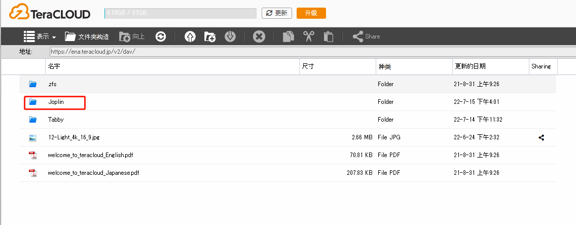Click the refresh icon in the toolbar
This screenshot has height=225, width=576.
pos(161,36)
